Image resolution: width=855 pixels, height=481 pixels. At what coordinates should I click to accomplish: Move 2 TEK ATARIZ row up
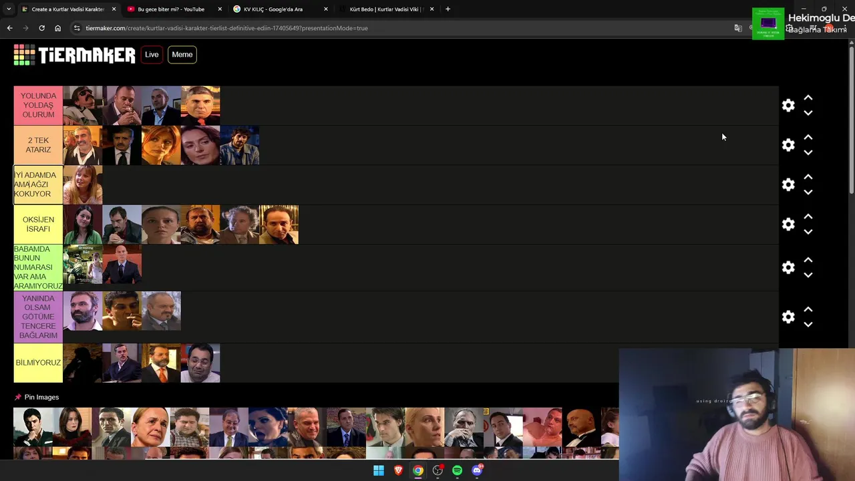click(808, 137)
